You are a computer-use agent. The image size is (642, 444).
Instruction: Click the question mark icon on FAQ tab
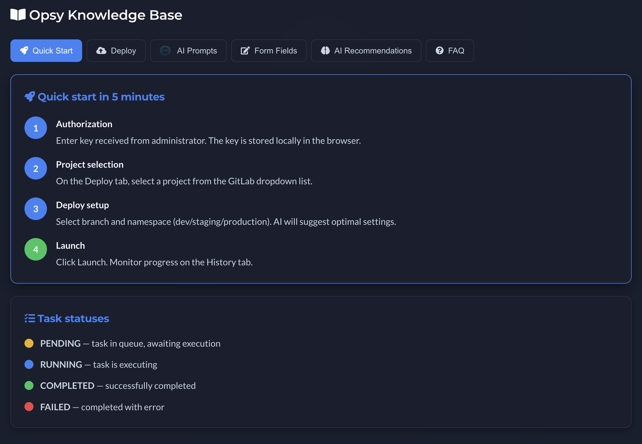[440, 51]
